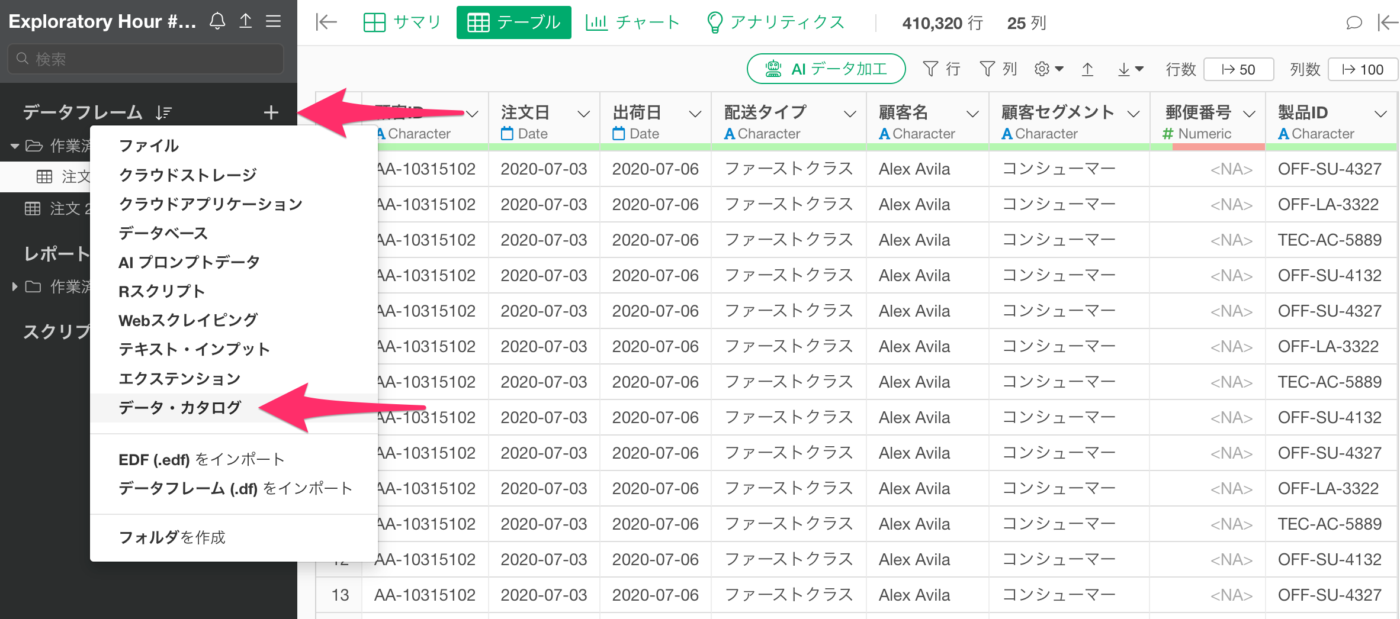
Task: Open the hamburger menu in sidebar header
Action: (273, 21)
